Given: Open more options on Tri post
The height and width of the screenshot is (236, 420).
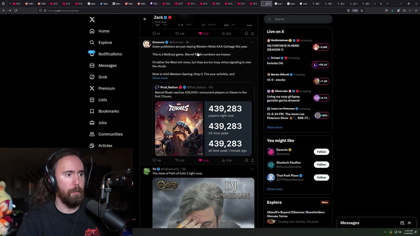Looking at the screenshot, I should click(252, 169).
